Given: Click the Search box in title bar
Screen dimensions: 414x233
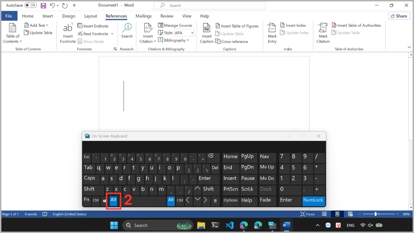Looking at the screenshot, I should click(209, 6).
